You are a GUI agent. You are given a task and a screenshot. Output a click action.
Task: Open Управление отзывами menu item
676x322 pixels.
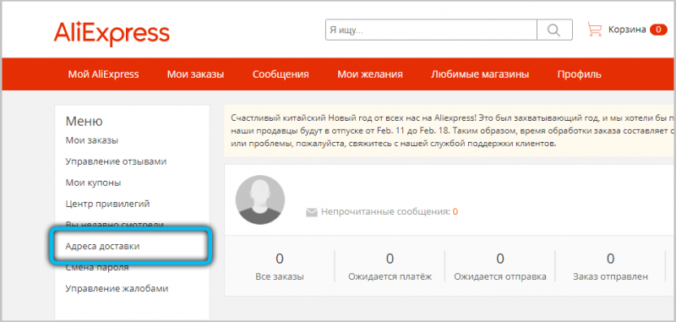pos(116,161)
